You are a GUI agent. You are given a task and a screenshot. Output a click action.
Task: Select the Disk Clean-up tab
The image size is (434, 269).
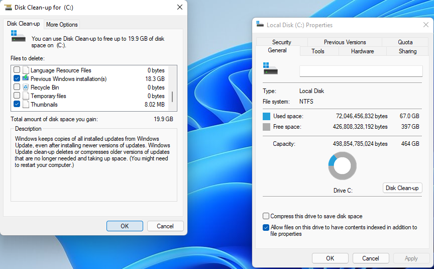(24, 24)
